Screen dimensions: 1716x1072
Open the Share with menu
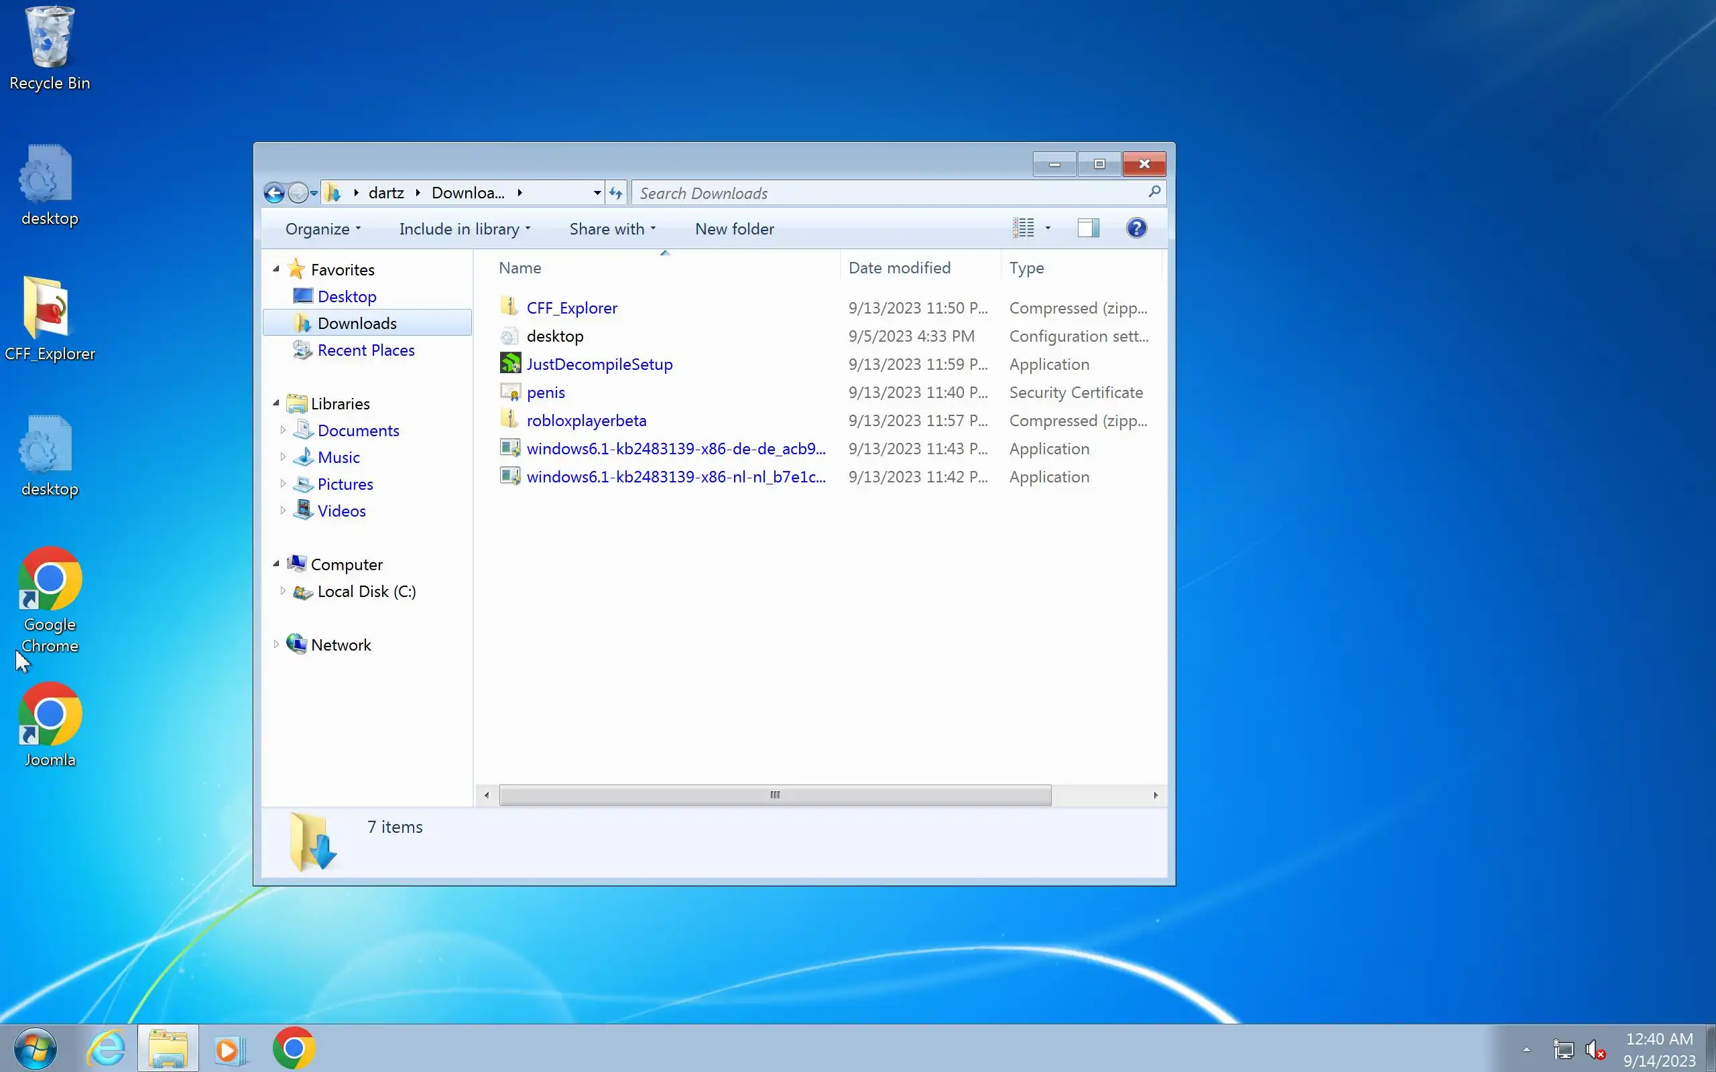[612, 229]
